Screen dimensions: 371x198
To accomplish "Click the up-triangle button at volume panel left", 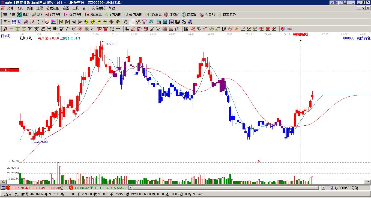I will coord(3,181).
